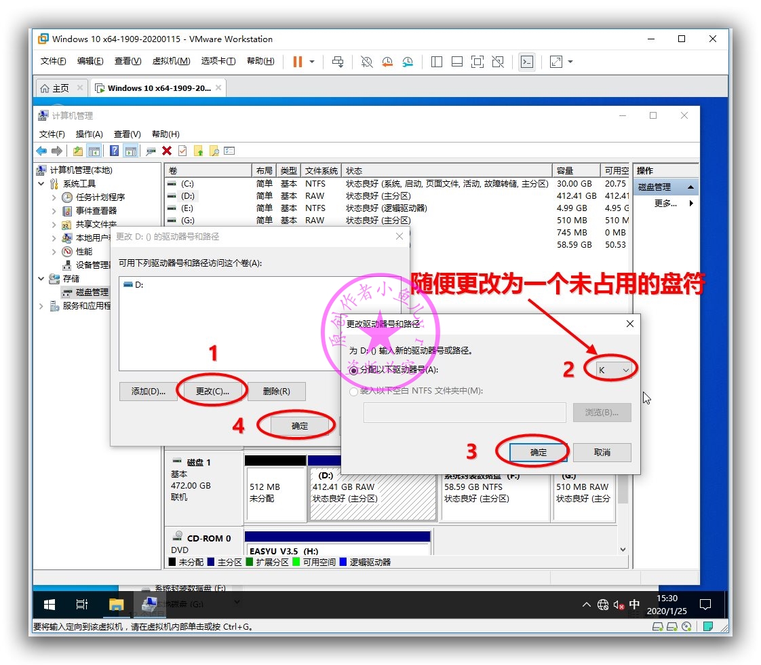Collapse the System Tools tree node
Image resolution: width=761 pixels, height=665 pixels.
[41, 184]
